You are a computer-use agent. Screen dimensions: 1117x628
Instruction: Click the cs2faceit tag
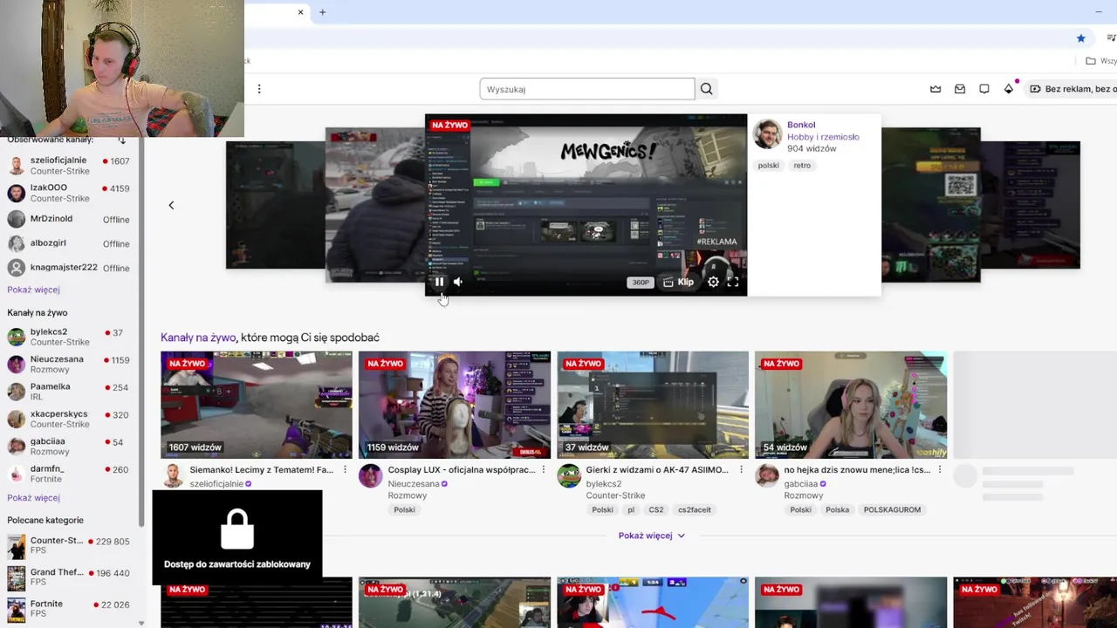pos(695,509)
